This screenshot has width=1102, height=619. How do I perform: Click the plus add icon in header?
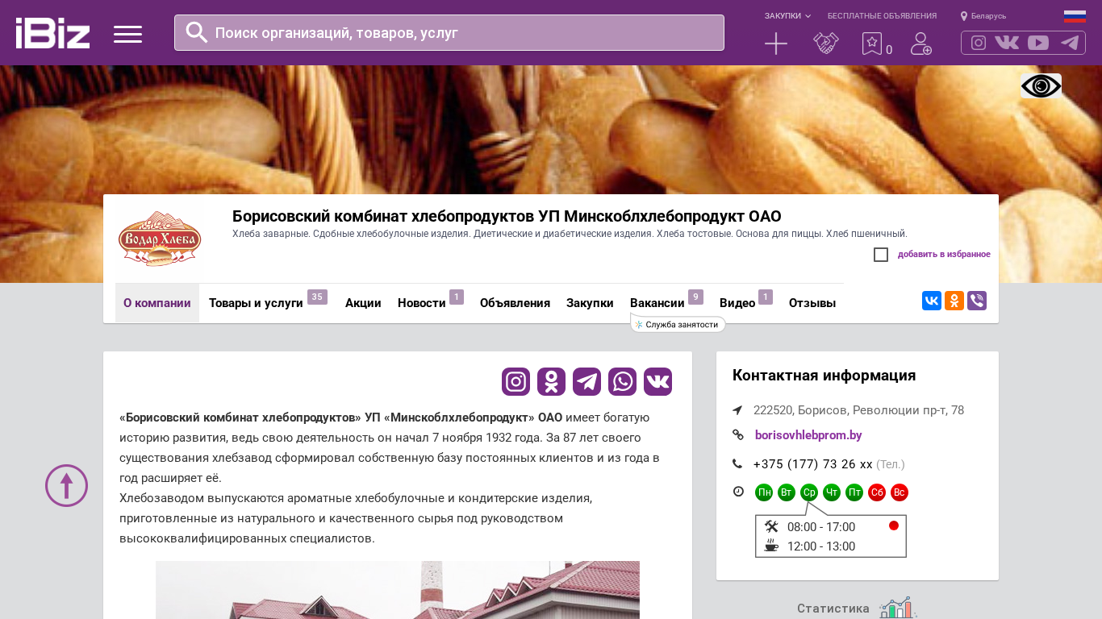776,44
